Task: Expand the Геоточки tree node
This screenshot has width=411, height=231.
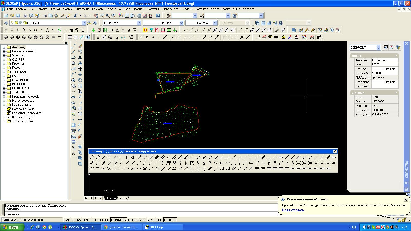Action: [4, 68]
